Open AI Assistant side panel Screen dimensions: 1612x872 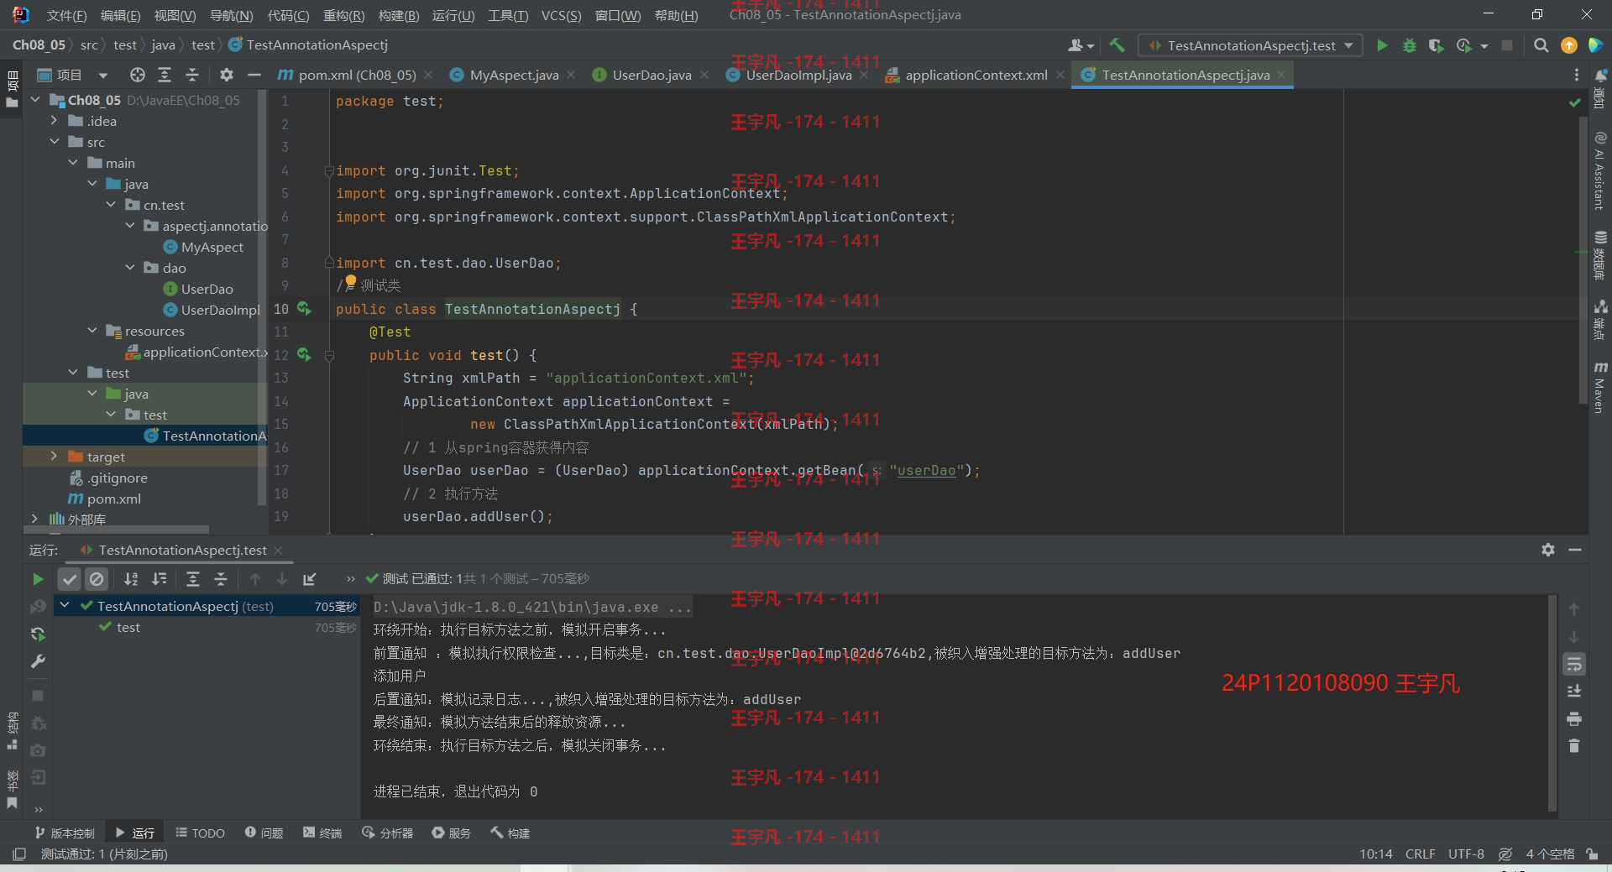pyautogui.click(x=1600, y=171)
